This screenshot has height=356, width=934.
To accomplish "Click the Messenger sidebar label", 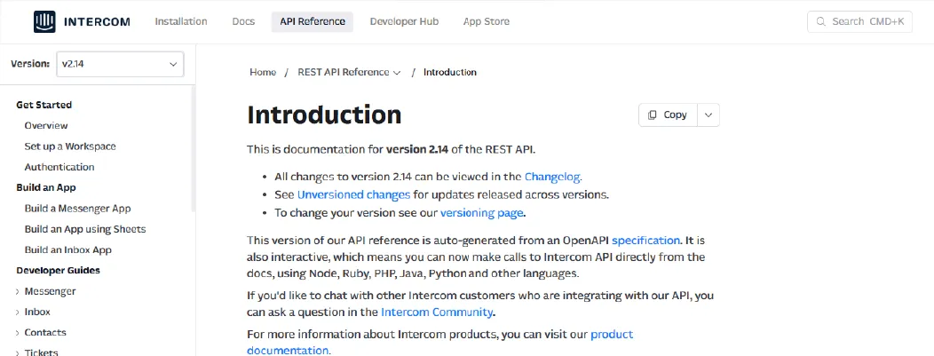I will 50,291.
